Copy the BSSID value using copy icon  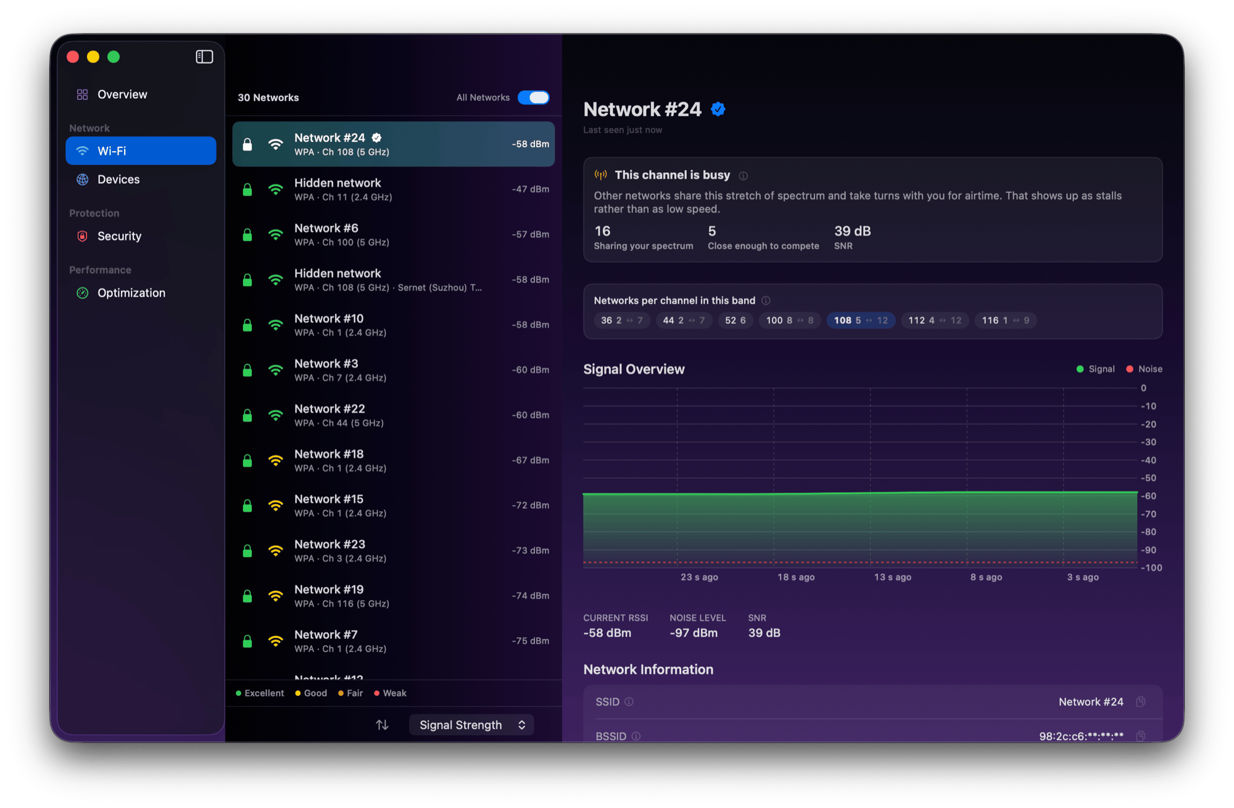pos(1141,736)
